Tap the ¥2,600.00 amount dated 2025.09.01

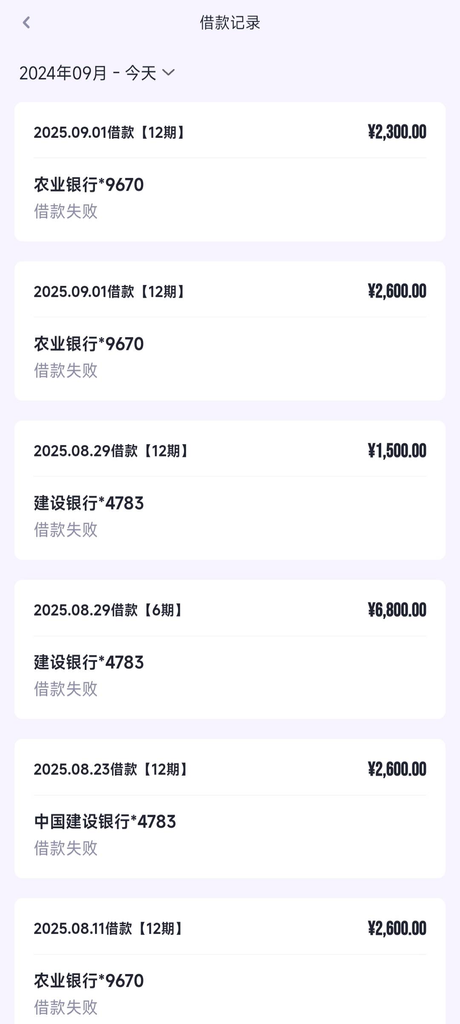(397, 291)
